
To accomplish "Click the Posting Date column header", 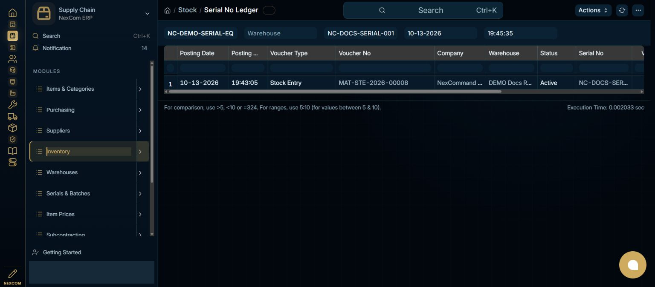I will [203, 53].
